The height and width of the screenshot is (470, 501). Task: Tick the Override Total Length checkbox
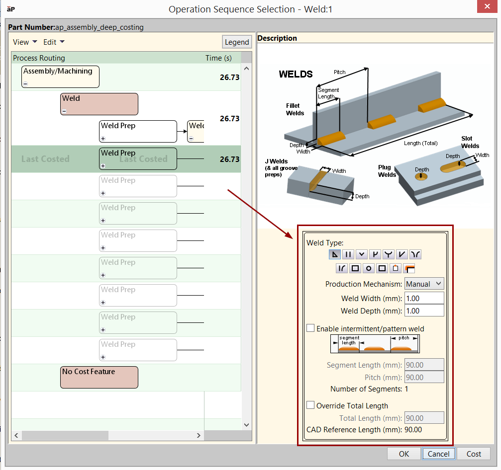point(311,405)
